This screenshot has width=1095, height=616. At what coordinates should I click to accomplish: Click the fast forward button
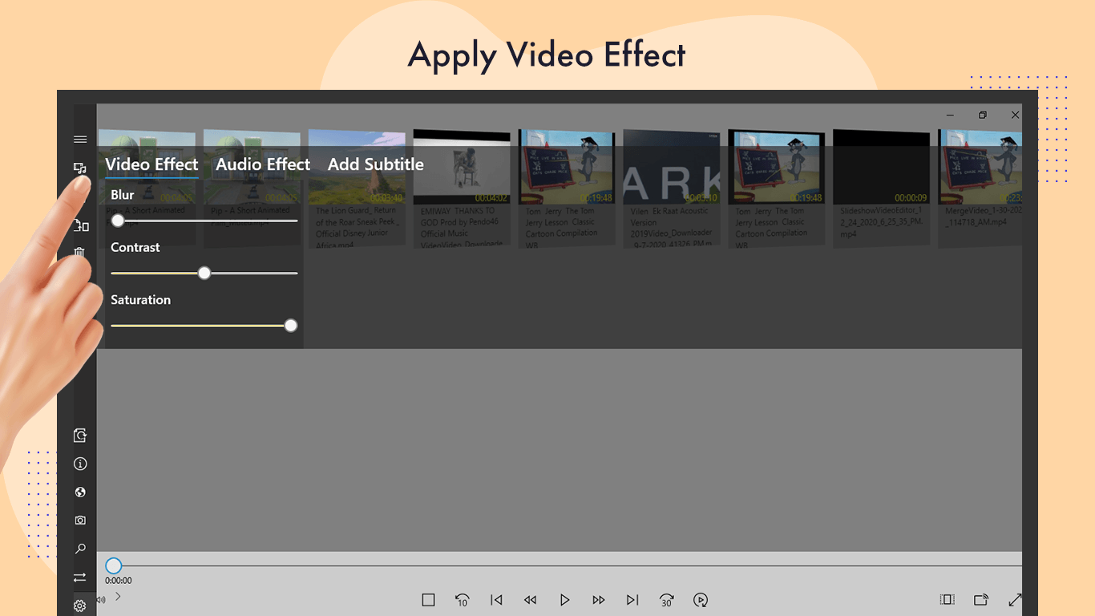coord(599,600)
